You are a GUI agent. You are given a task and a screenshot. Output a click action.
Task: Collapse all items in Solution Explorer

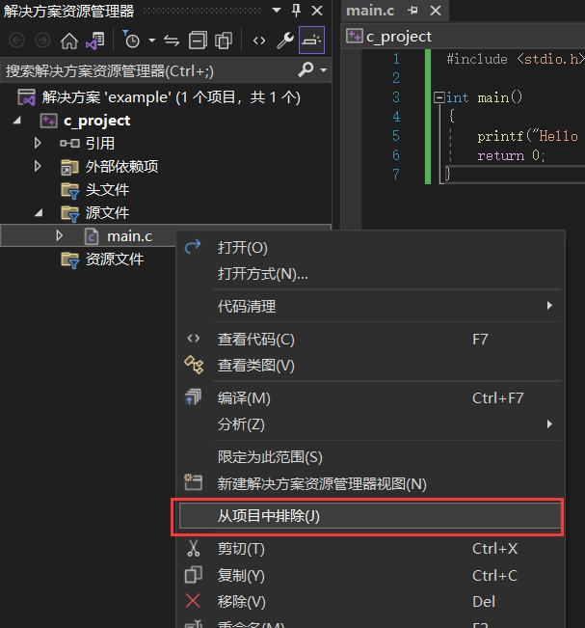(x=198, y=41)
